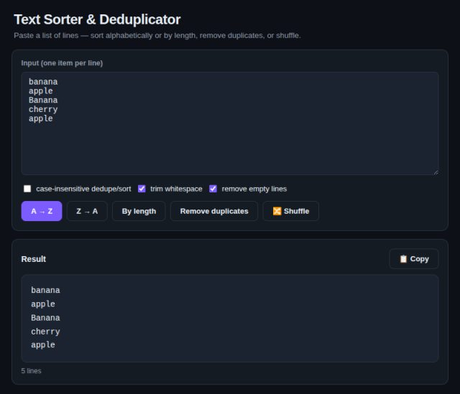
Task: Sort lines By length
Action: (x=139, y=211)
